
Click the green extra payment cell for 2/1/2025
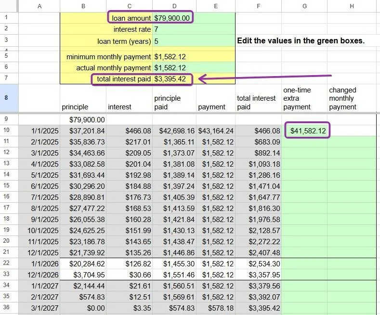tap(304, 142)
